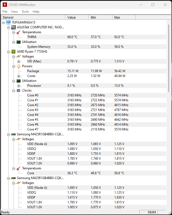Click the System Memory max value 59.0 %
172x215 pixels.
coord(119,47)
